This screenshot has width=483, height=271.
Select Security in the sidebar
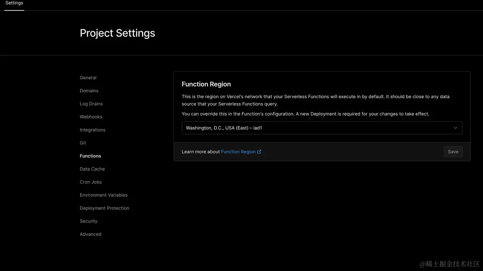88,221
